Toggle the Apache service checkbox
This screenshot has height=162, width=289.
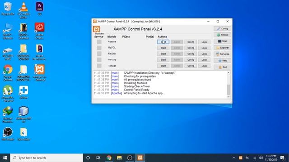99,42
